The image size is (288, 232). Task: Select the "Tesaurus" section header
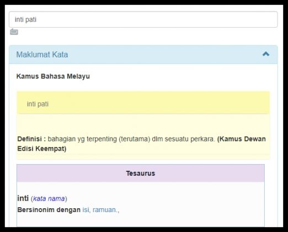click(141, 173)
